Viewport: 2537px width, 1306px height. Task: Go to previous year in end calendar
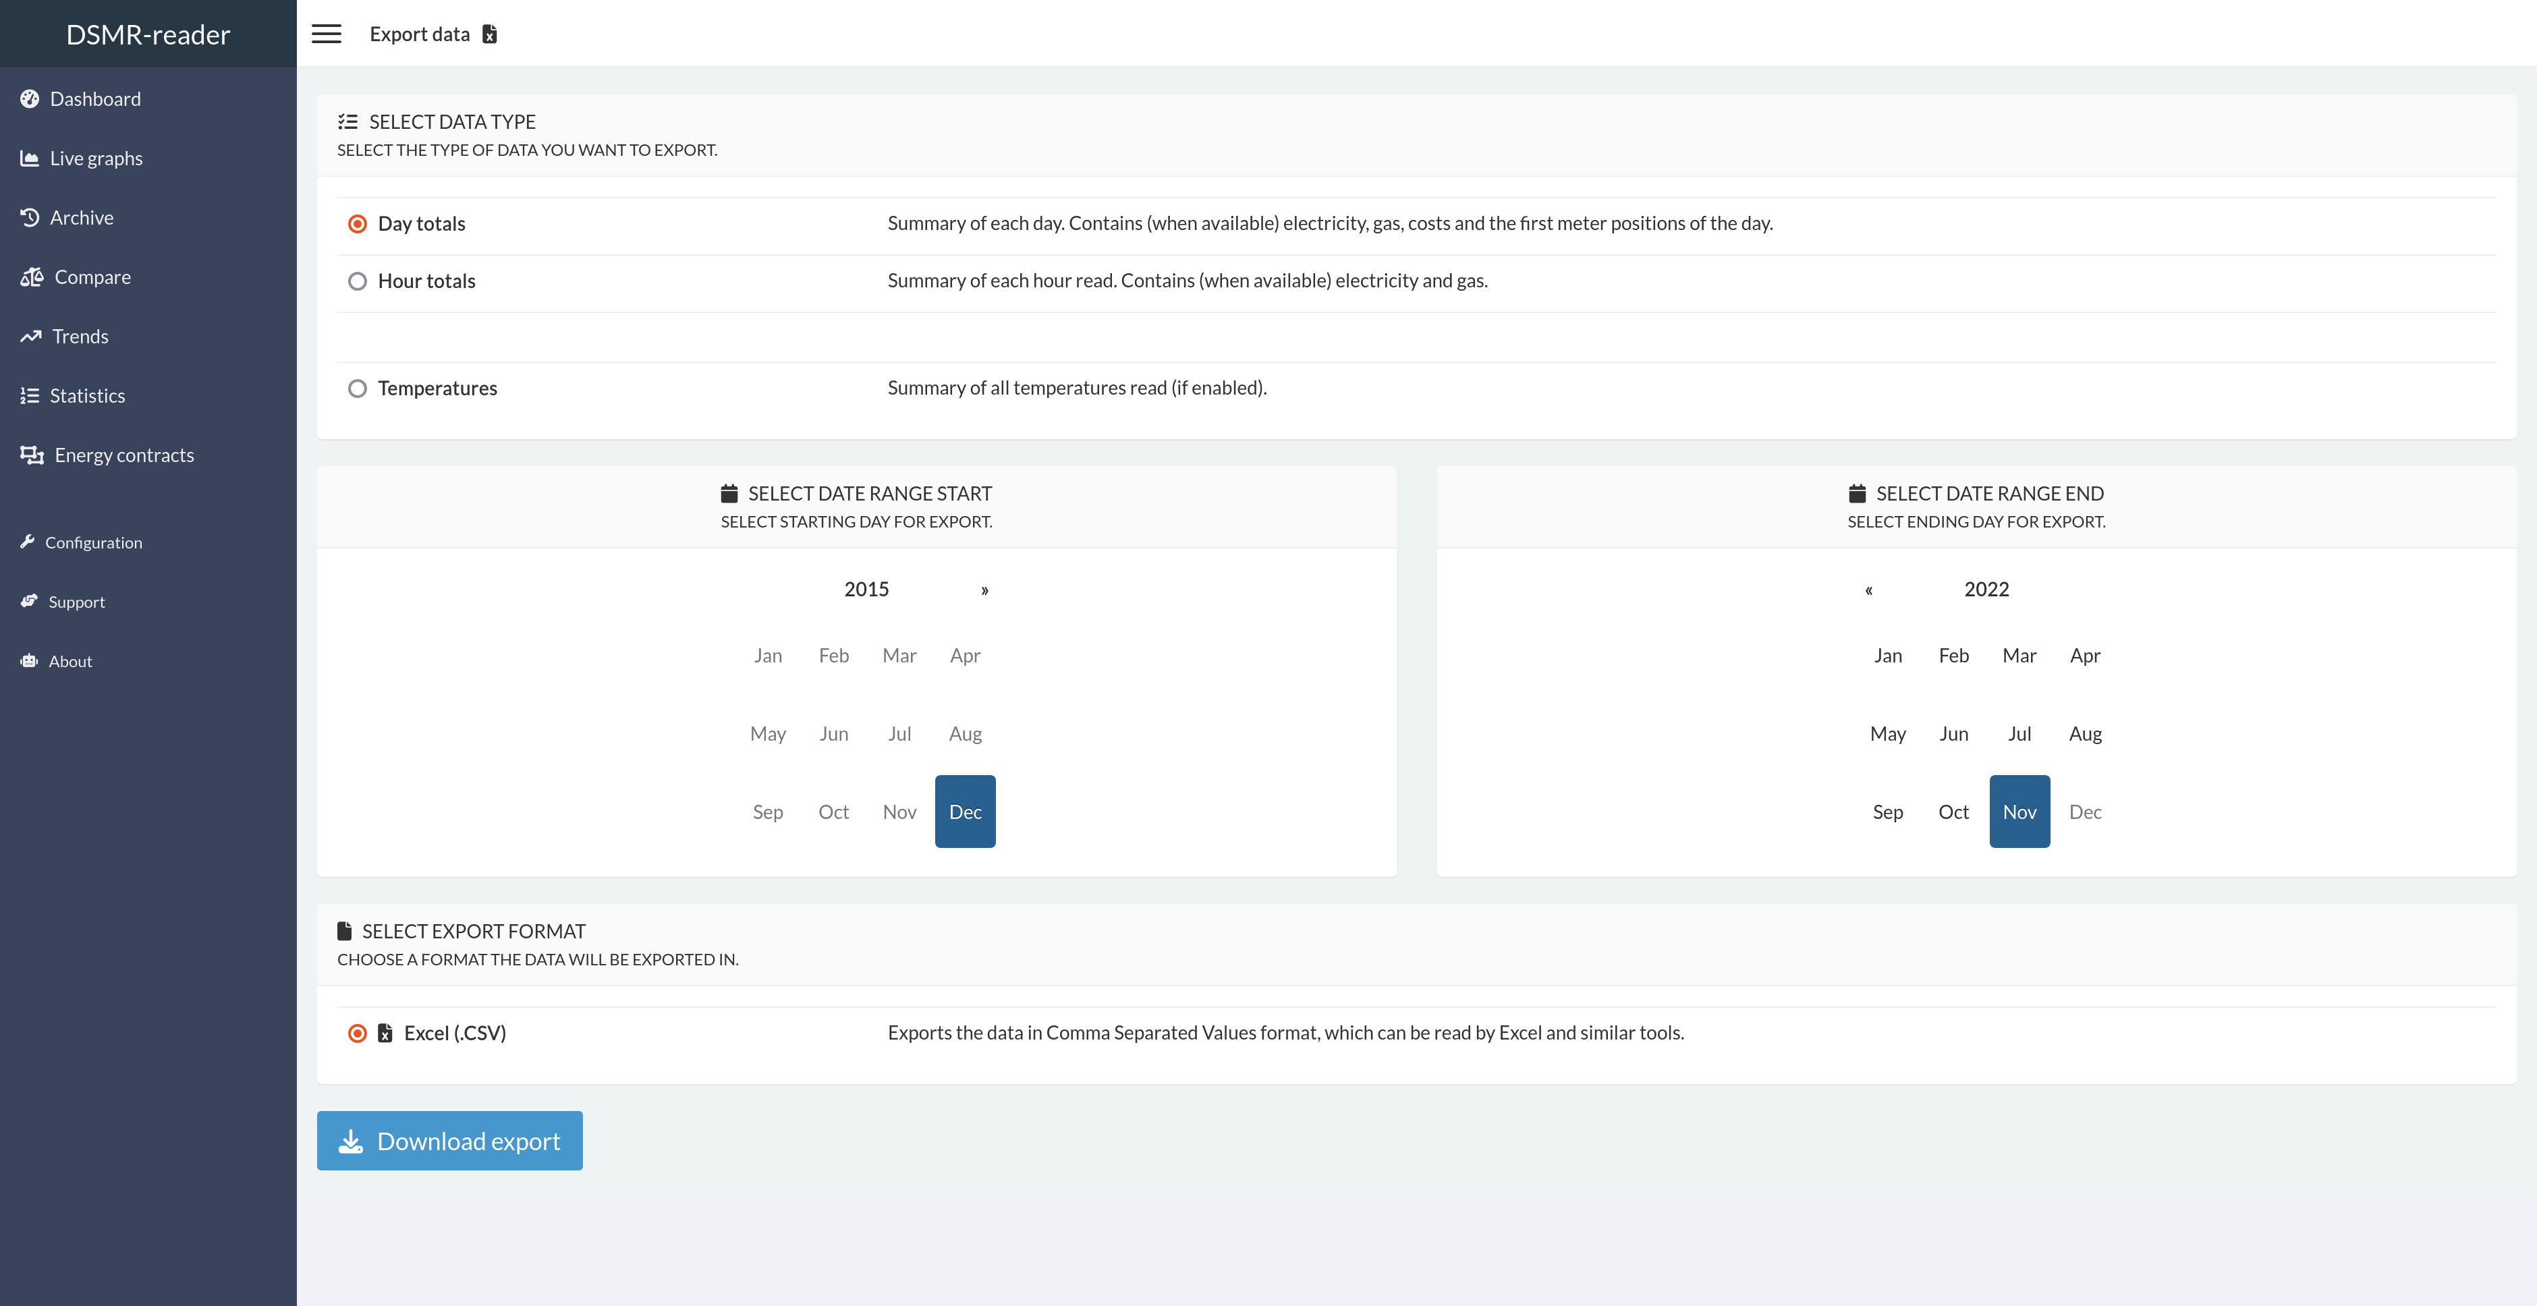click(x=1869, y=590)
